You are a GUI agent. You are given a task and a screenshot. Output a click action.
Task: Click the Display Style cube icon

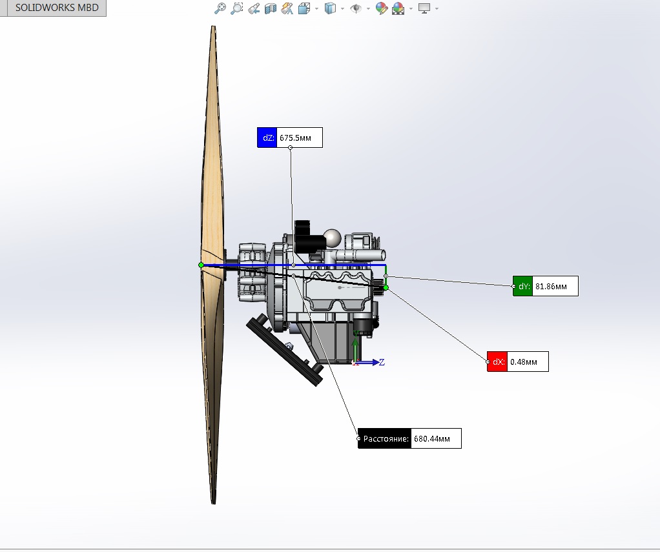tap(330, 8)
